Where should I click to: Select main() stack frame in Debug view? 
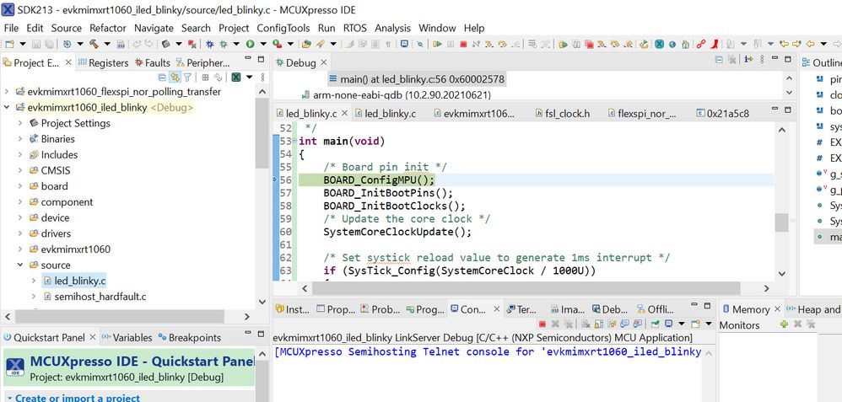pos(416,79)
